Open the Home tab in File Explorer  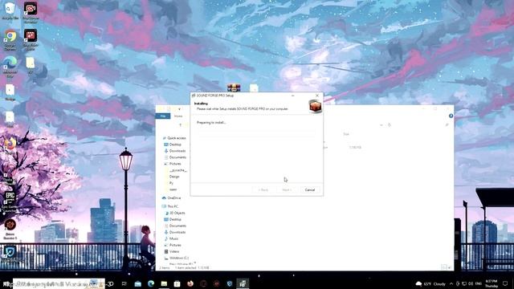click(x=178, y=116)
